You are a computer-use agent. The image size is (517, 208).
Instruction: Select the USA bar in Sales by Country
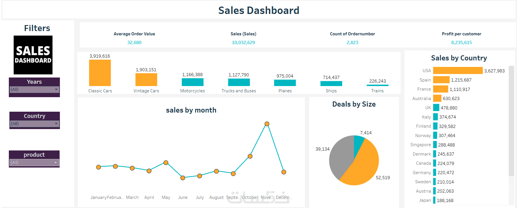pos(458,71)
